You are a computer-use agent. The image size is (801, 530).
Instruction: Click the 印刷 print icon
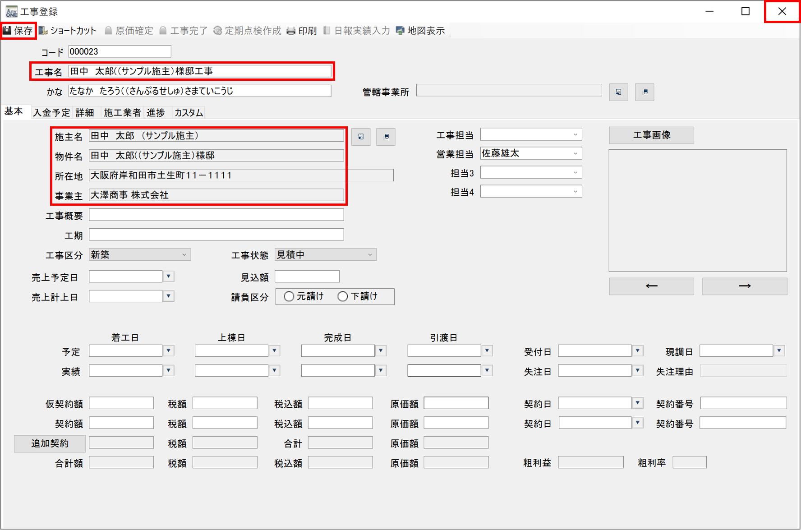click(291, 31)
